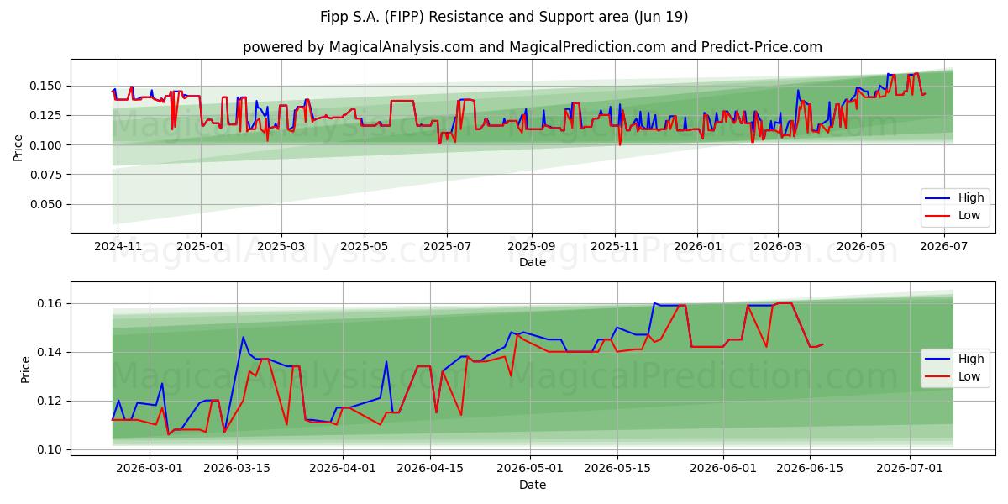Click the '0.125' y-axis label in the top chart

pyautogui.click(x=47, y=115)
